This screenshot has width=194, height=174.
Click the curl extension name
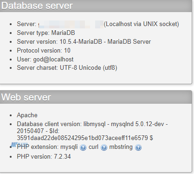click(x=93, y=147)
